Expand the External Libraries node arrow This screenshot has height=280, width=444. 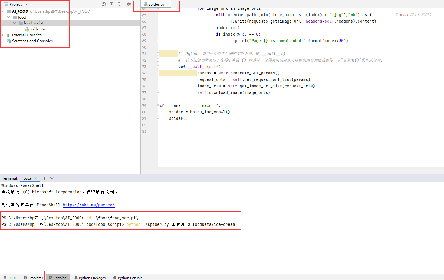point(3,35)
